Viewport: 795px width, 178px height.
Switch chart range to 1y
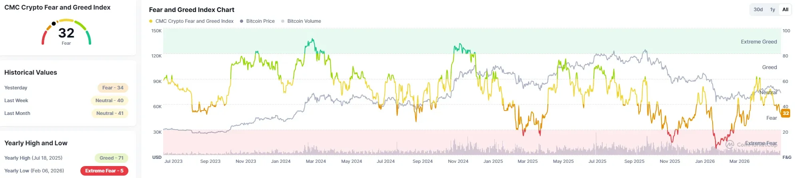pyautogui.click(x=773, y=10)
